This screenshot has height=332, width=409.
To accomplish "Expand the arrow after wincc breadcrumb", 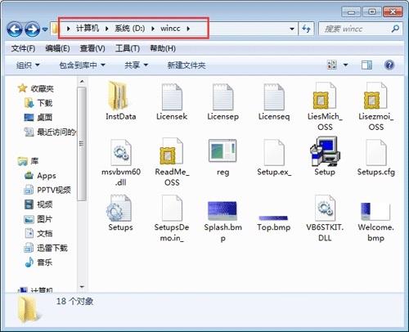I will pyautogui.click(x=188, y=29).
